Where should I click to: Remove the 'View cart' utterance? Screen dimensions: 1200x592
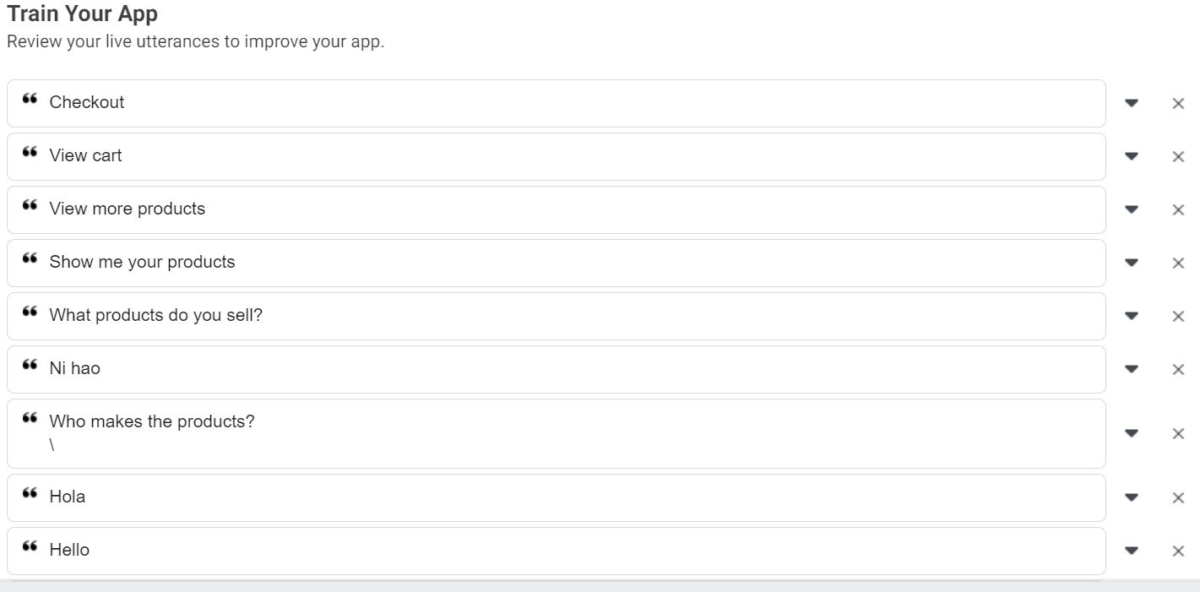click(x=1178, y=157)
